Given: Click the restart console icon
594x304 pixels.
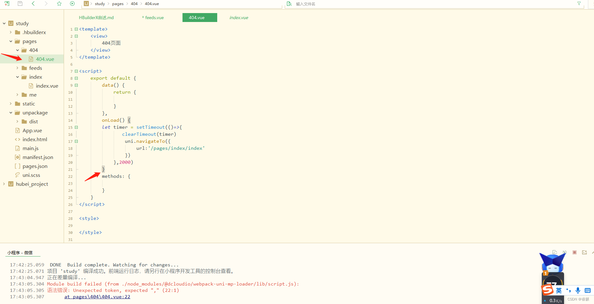Looking at the screenshot, I should point(555,252).
